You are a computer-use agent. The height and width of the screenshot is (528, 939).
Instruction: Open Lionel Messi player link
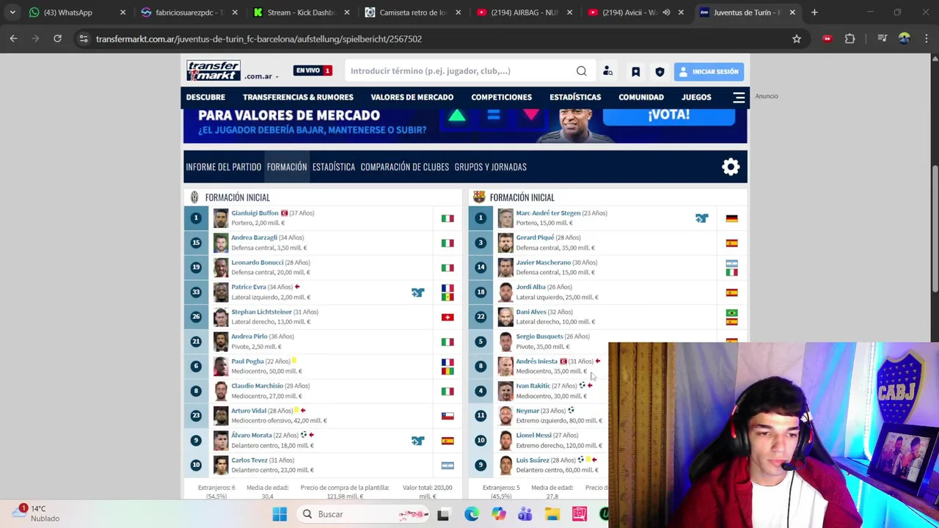[533, 435]
